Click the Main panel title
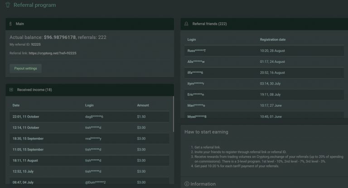Image resolution: width=348 pixels, height=188 pixels. [x=20, y=23]
